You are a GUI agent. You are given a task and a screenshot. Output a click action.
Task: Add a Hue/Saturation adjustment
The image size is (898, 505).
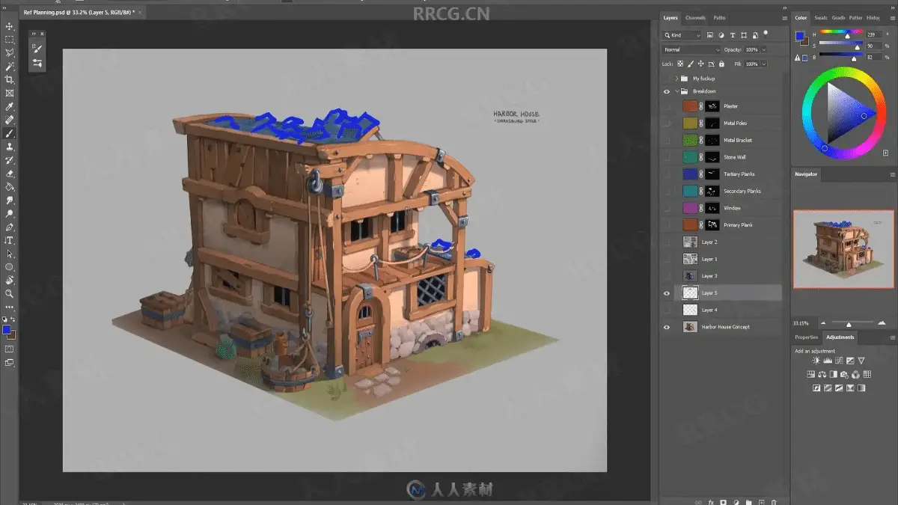[810, 374]
